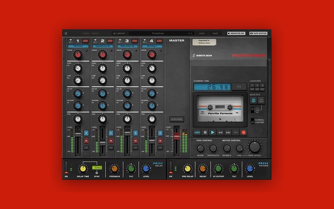The height and width of the screenshot is (209, 334).
Task: Click the yellow Delay Time knob
Action: 82,169
